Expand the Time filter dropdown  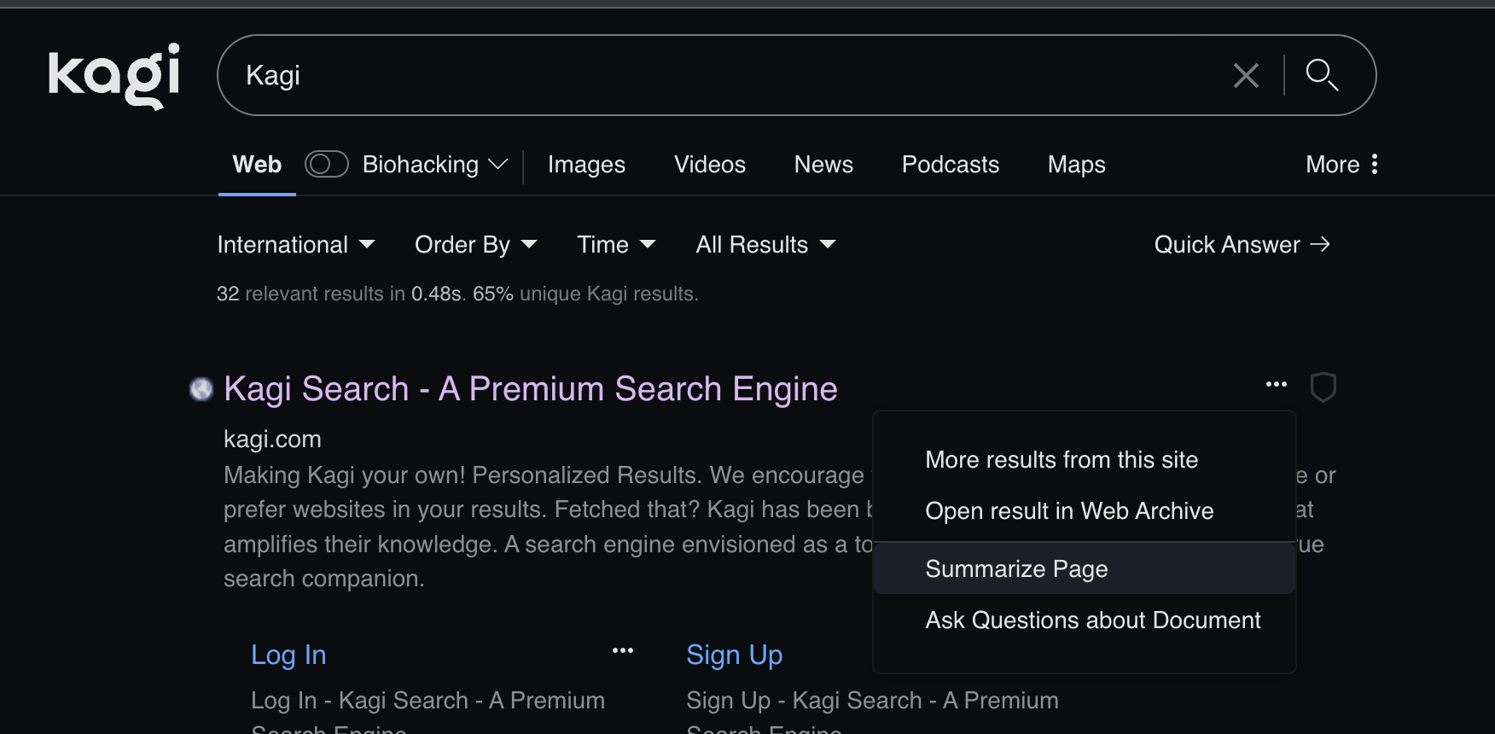click(x=616, y=245)
